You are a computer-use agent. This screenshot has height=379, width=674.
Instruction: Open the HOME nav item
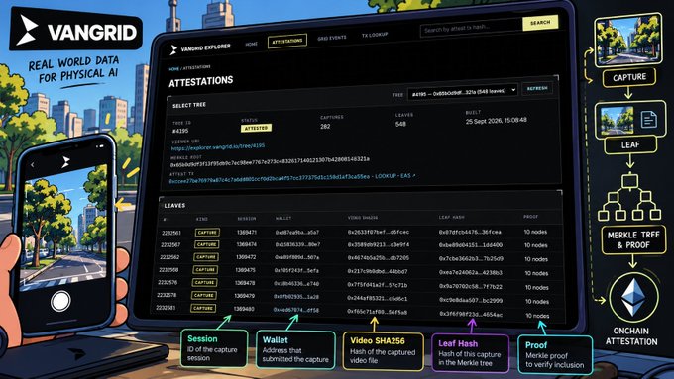pos(251,44)
